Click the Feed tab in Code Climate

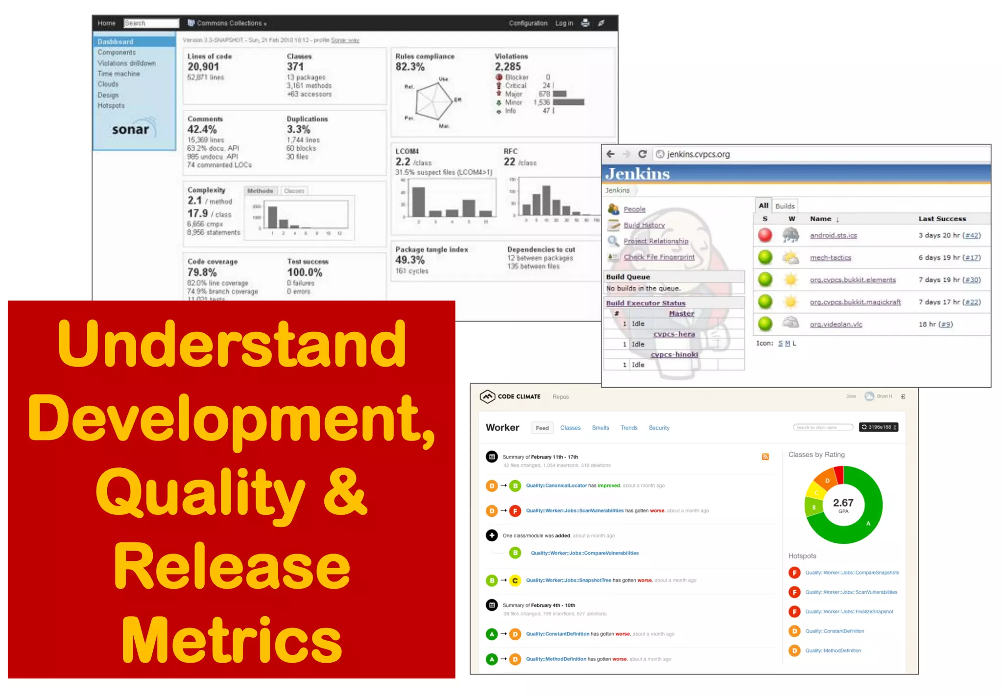click(542, 428)
